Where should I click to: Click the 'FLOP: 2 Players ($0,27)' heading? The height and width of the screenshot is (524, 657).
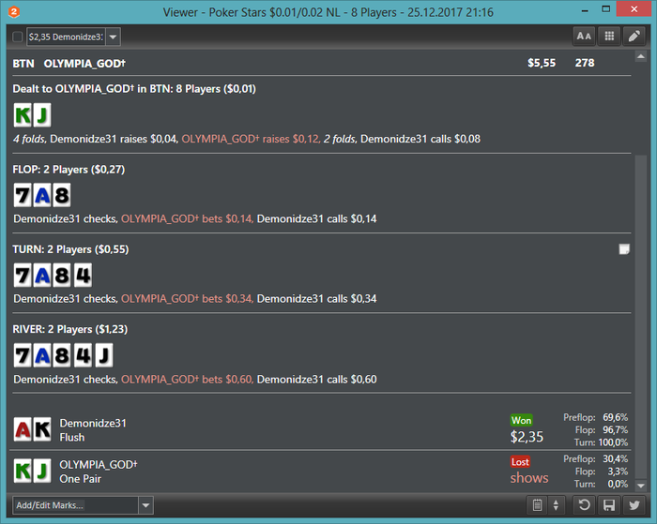[69, 170]
